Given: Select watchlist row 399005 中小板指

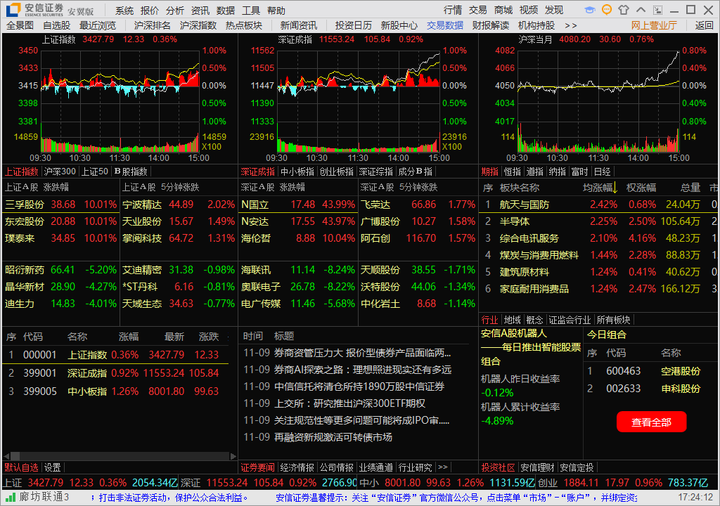Looking at the screenshot, I should tap(115, 391).
